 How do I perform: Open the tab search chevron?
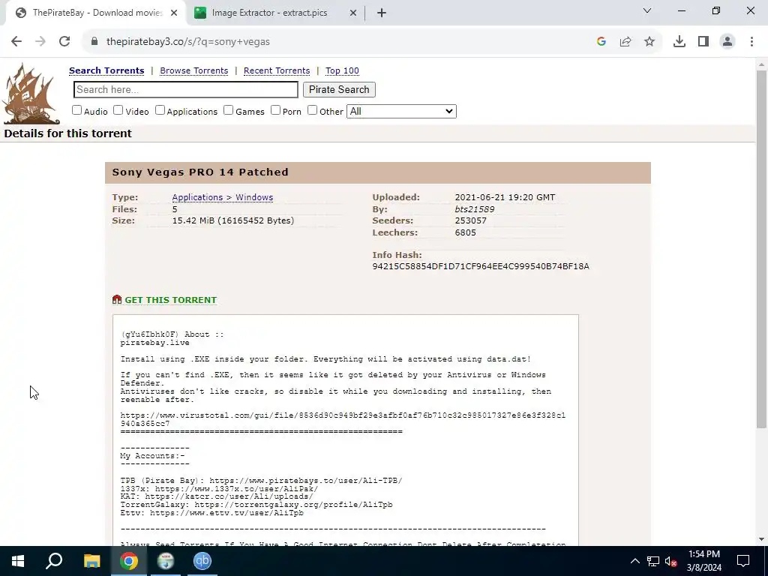tap(647, 10)
